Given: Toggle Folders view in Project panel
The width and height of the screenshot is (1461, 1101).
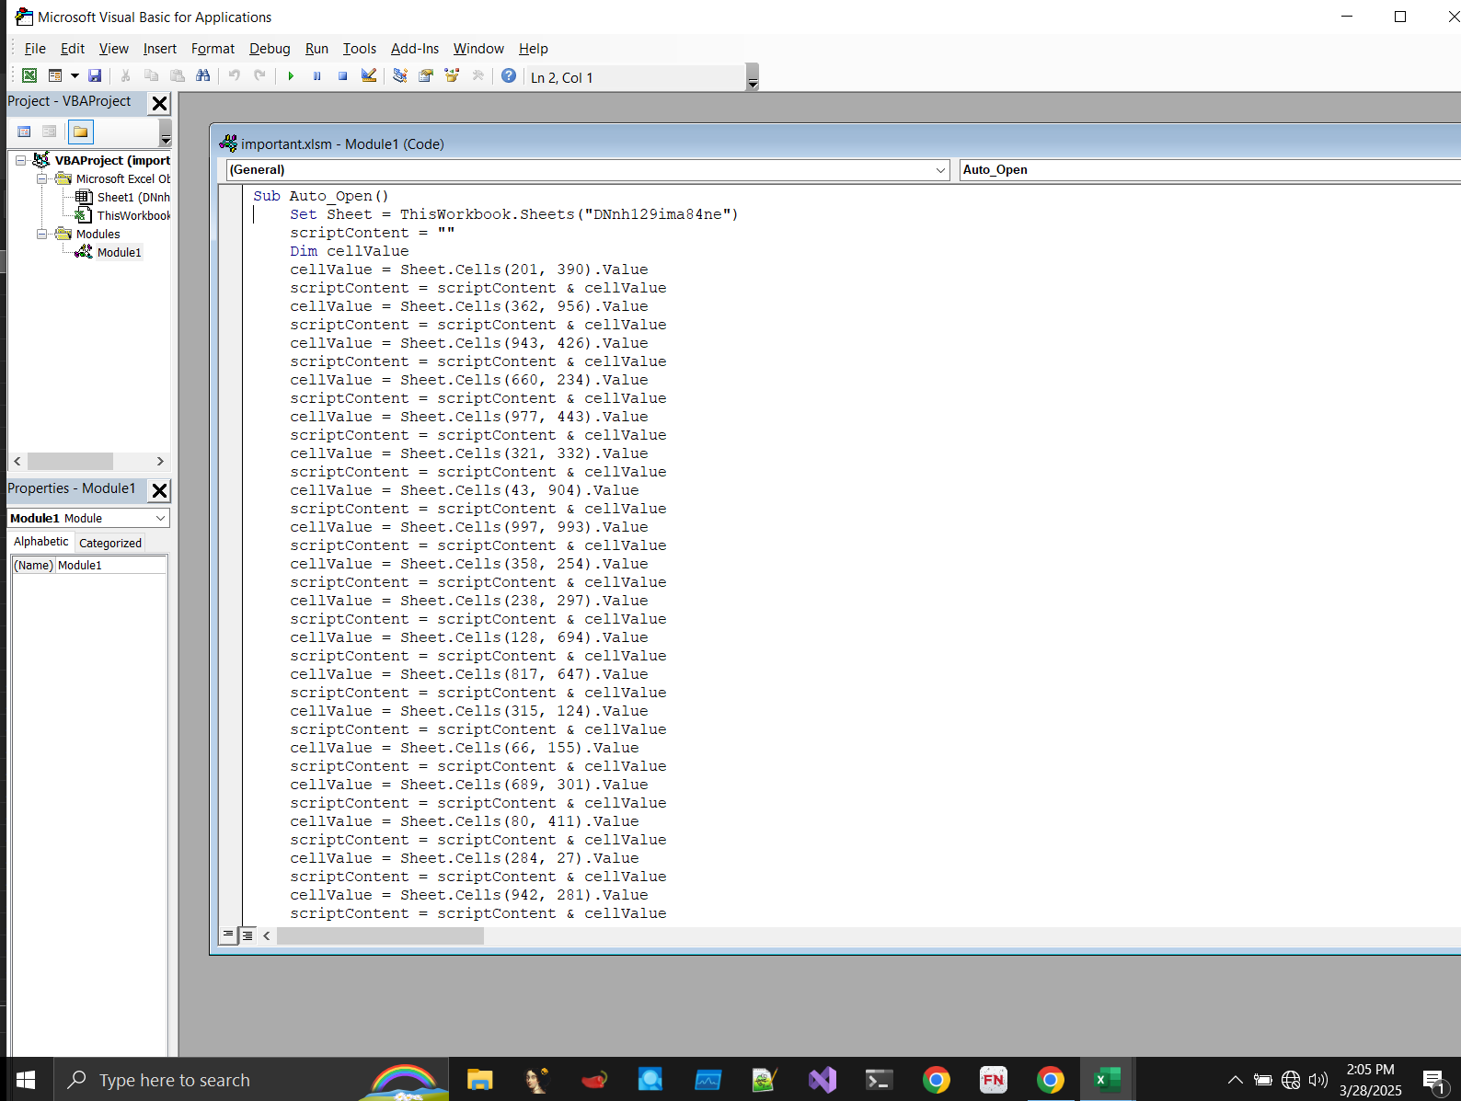Looking at the screenshot, I should (81, 132).
